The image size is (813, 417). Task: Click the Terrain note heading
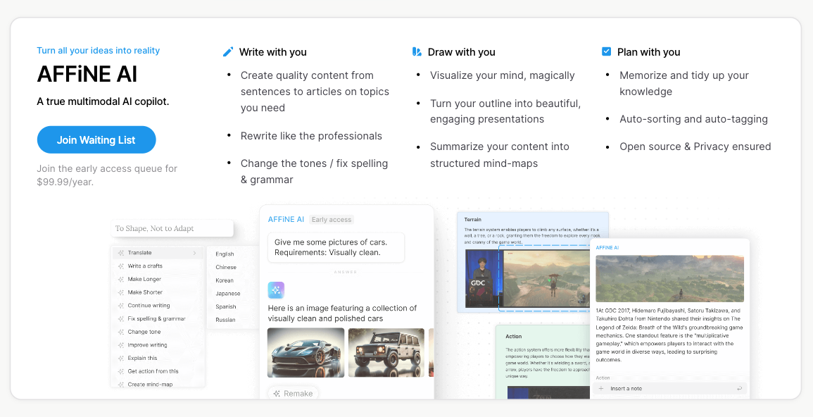coord(473,219)
